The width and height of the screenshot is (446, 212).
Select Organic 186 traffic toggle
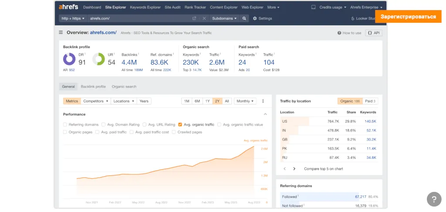(350, 101)
